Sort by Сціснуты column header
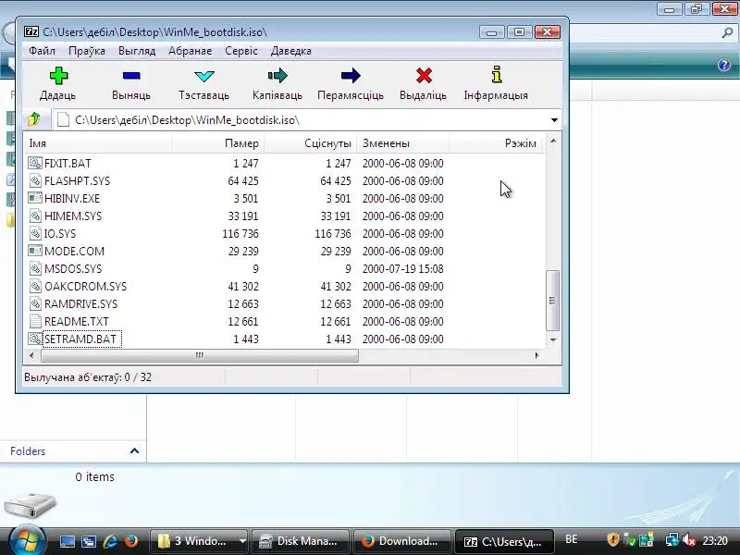This screenshot has width=740, height=555. 310,143
